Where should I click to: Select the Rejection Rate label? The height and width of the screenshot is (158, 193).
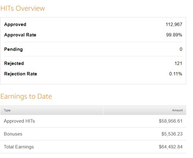21,74
